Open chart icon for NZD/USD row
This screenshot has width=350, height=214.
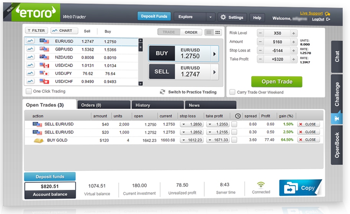pos(30,57)
